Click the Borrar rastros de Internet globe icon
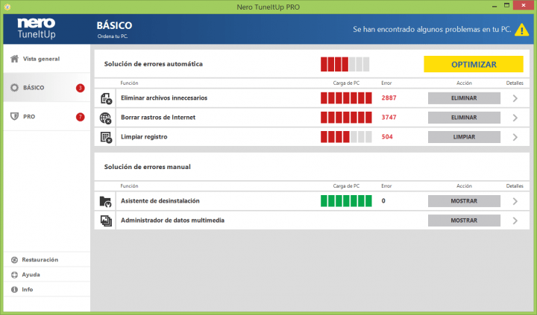The width and height of the screenshot is (537, 315). click(x=106, y=118)
